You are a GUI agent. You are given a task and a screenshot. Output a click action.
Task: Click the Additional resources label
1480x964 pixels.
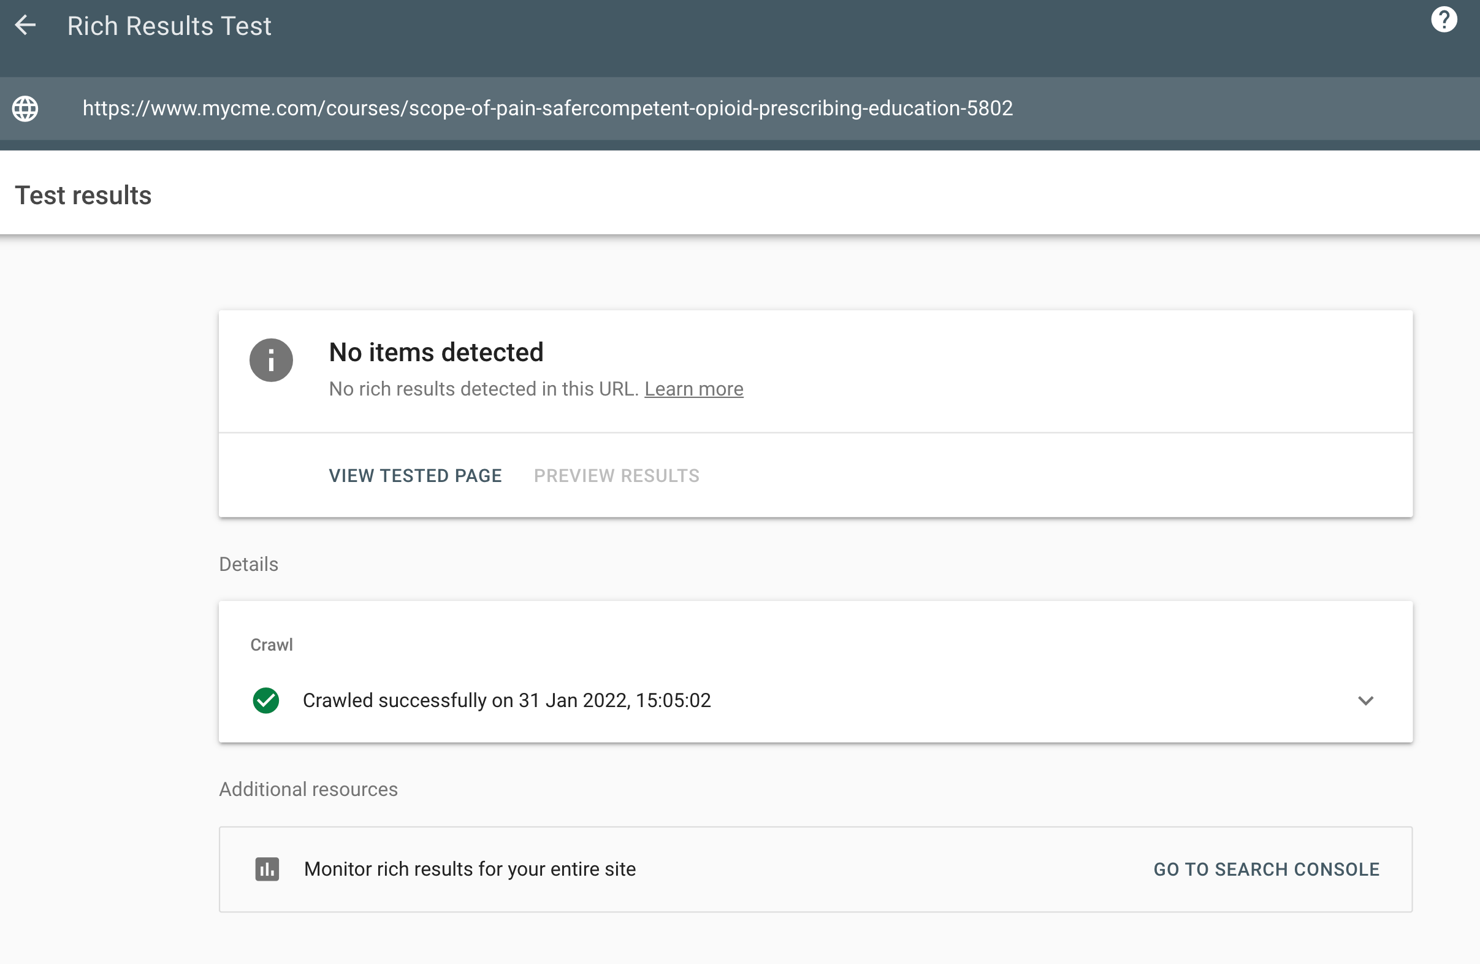[x=308, y=789]
